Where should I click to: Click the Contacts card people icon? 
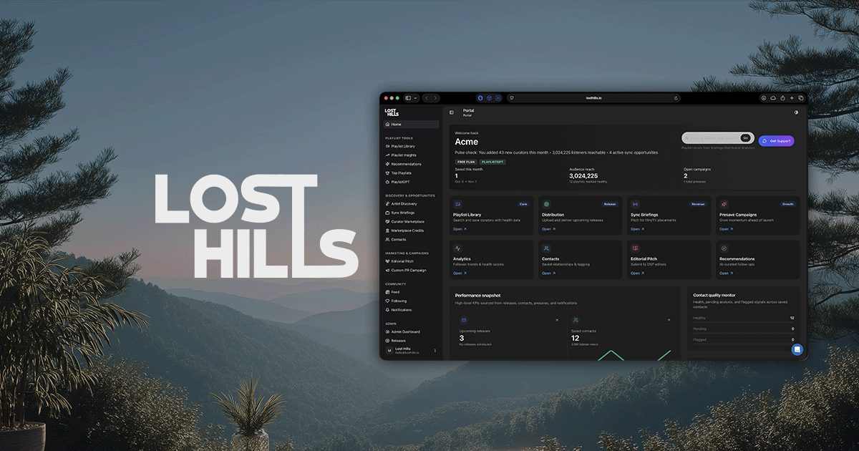pyautogui.click(x=546, y=248)
